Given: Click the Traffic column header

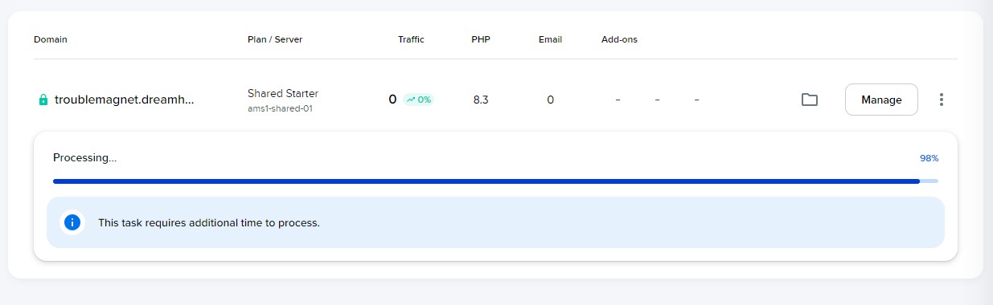Looking at the screenshot, I should pyautogui.click(x=411, y=39).
